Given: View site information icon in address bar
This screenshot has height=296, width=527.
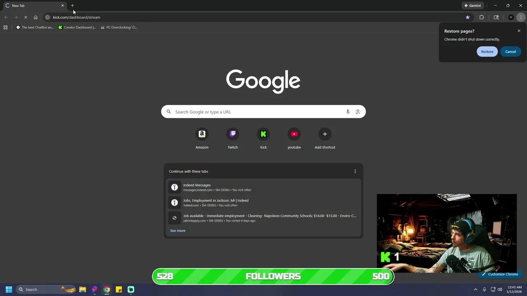Looking at the screenshot, I should (47, 17).
